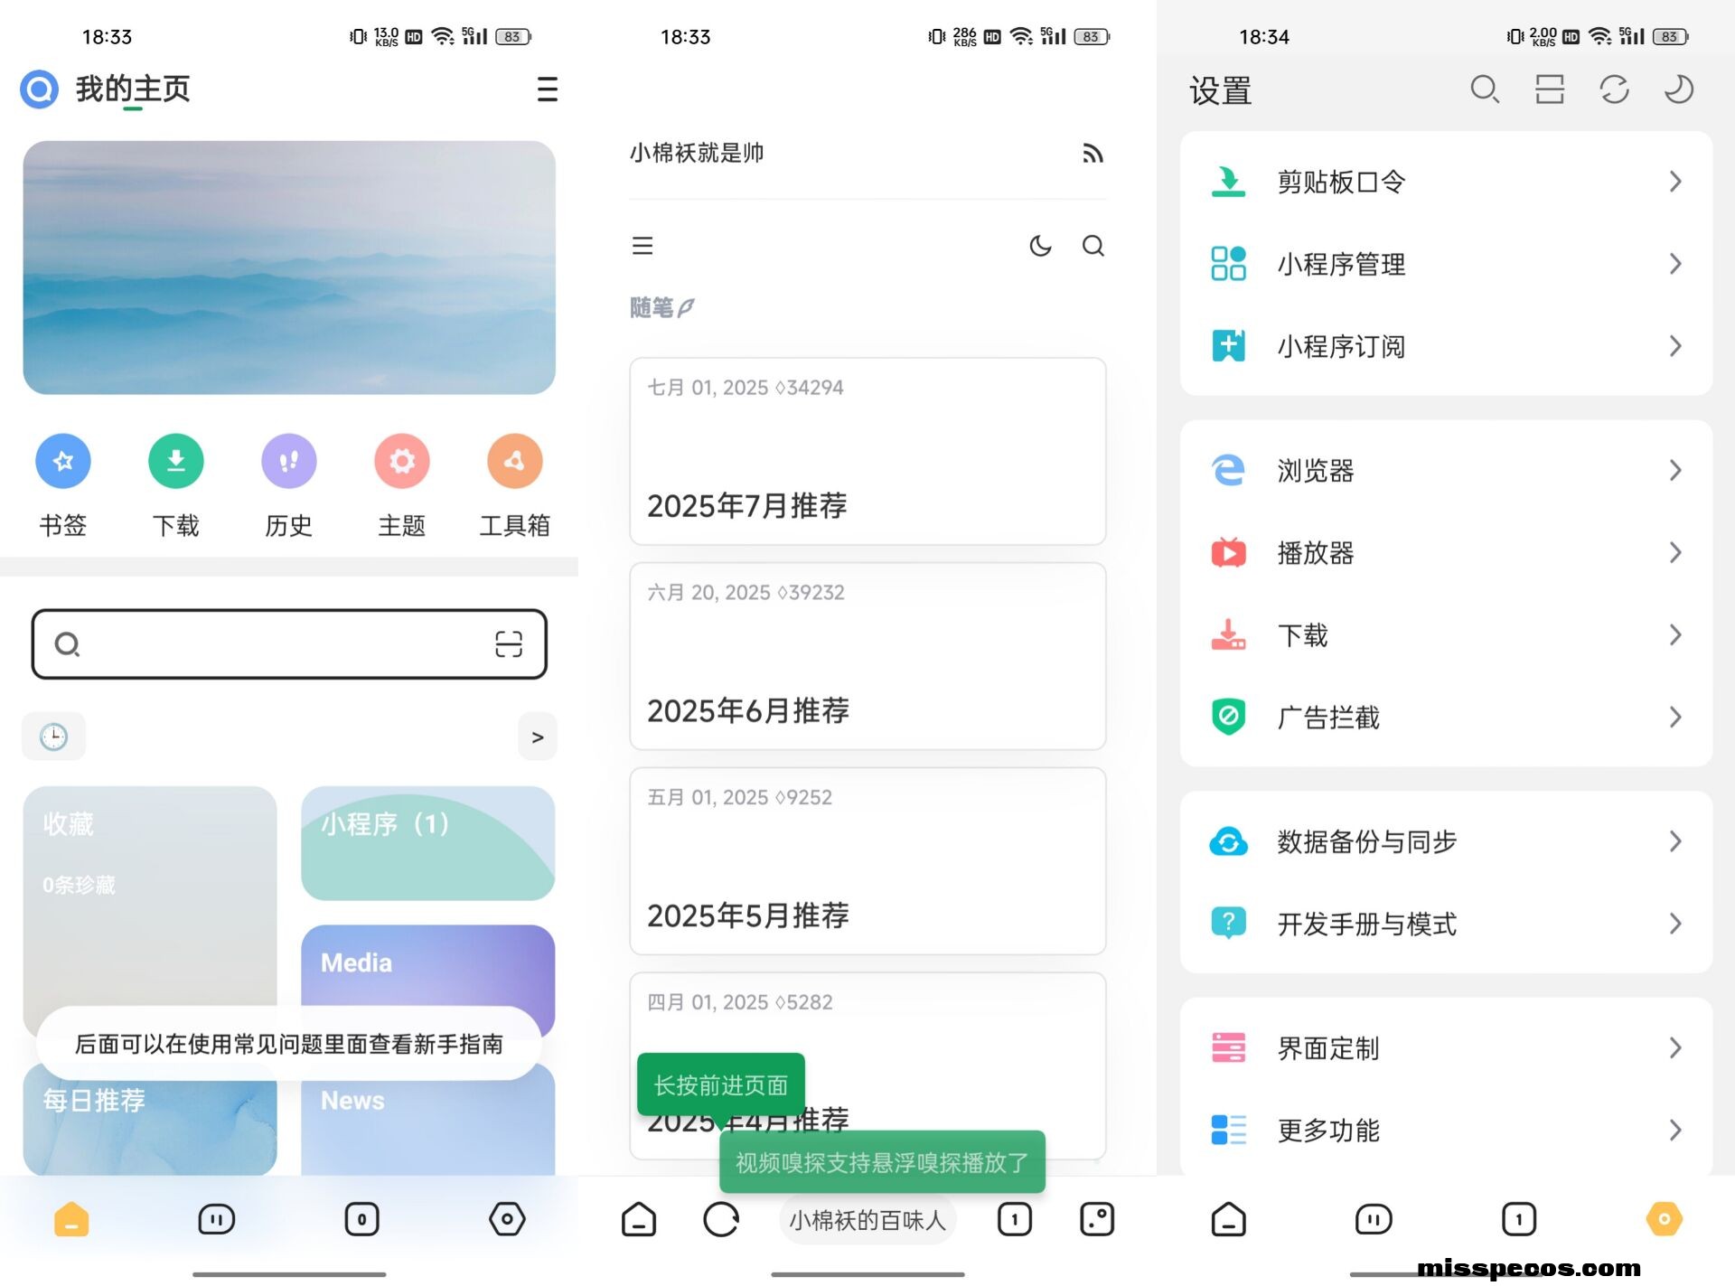This screenshot has height=1286, width=1735.
Task: Open the 2025年5月推荐 post
Action: pos(867,861)
